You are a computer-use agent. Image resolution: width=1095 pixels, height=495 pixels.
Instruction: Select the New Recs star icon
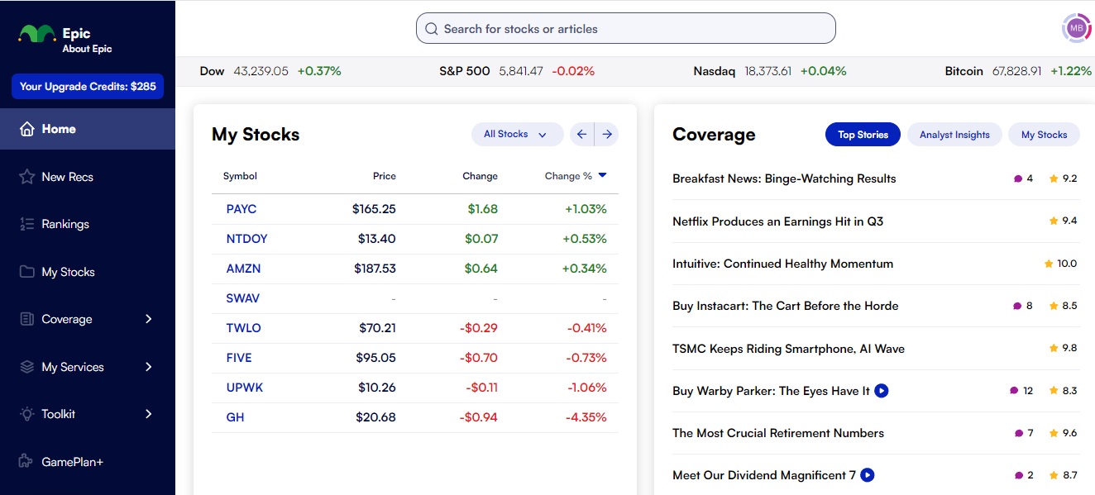pos(27,176)
